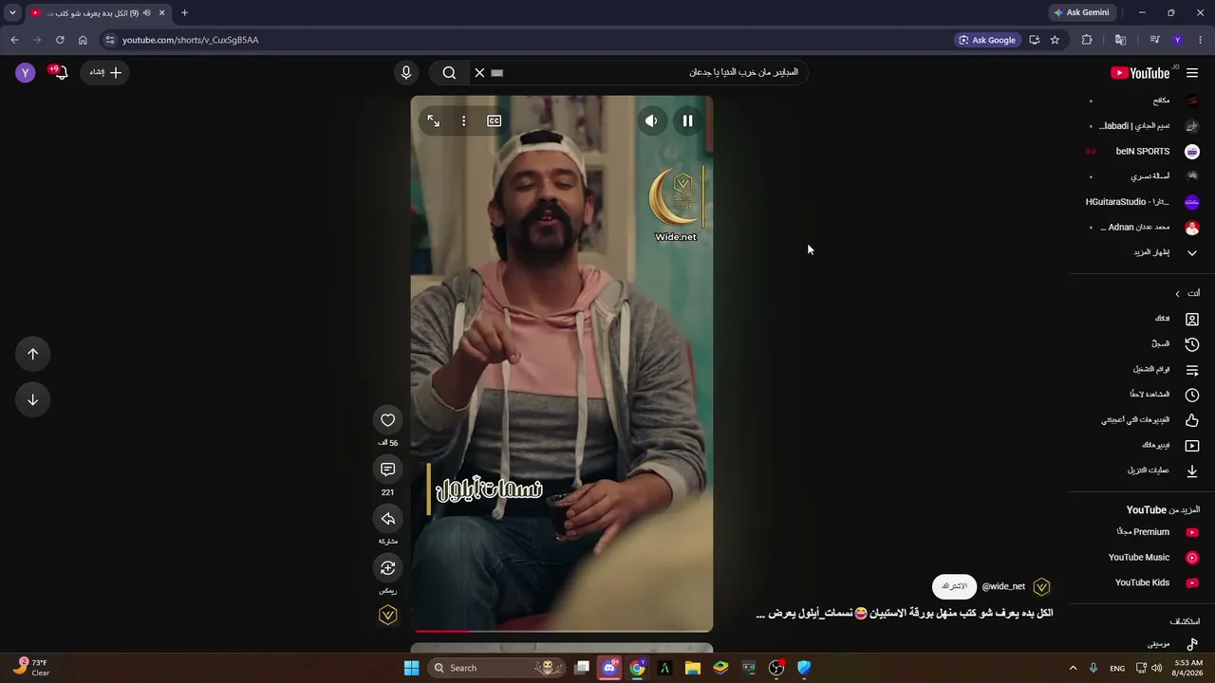Click the wide_net channel avatar beside handle
The width and height of the screenshot is (1215, 683).
tap(1041, 586)
